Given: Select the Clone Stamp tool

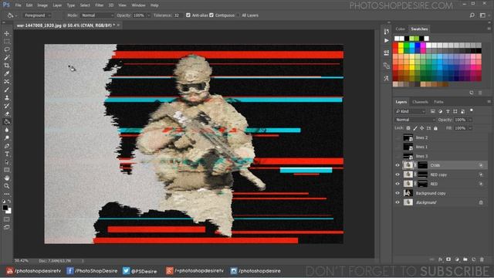Looking at the screenshot, I should click(x=7, y=98).
